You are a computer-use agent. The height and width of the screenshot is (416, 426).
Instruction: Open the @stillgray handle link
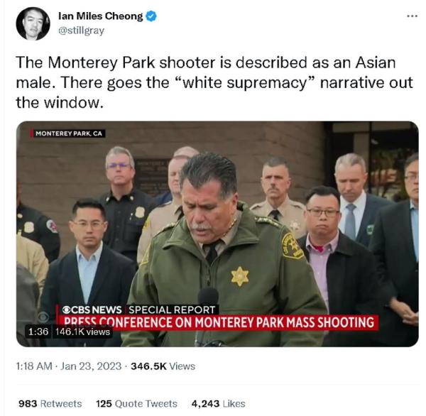click(81, 31)
